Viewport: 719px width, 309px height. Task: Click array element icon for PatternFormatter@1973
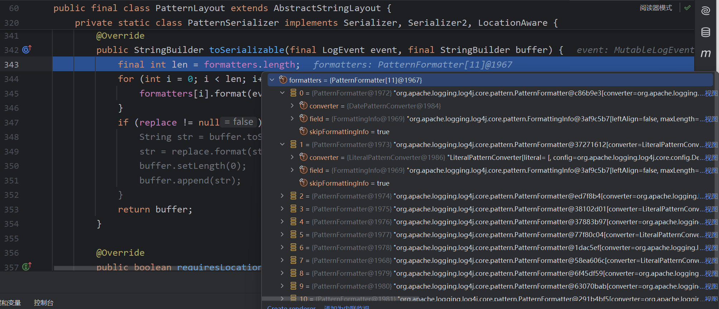[293, 144]
